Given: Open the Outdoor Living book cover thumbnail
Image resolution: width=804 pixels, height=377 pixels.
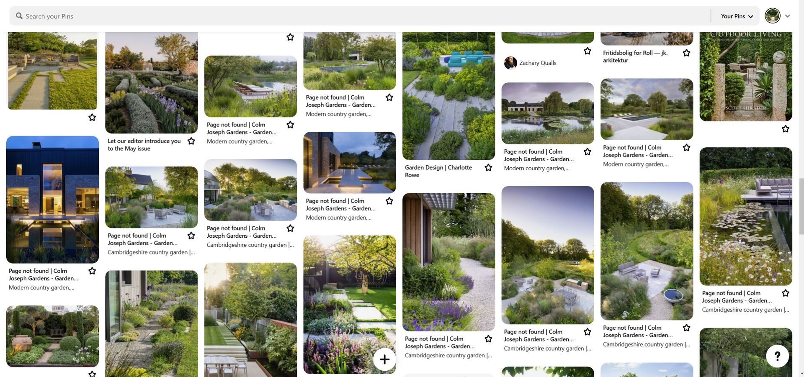Looking at the screenshot, I should 746,77.
